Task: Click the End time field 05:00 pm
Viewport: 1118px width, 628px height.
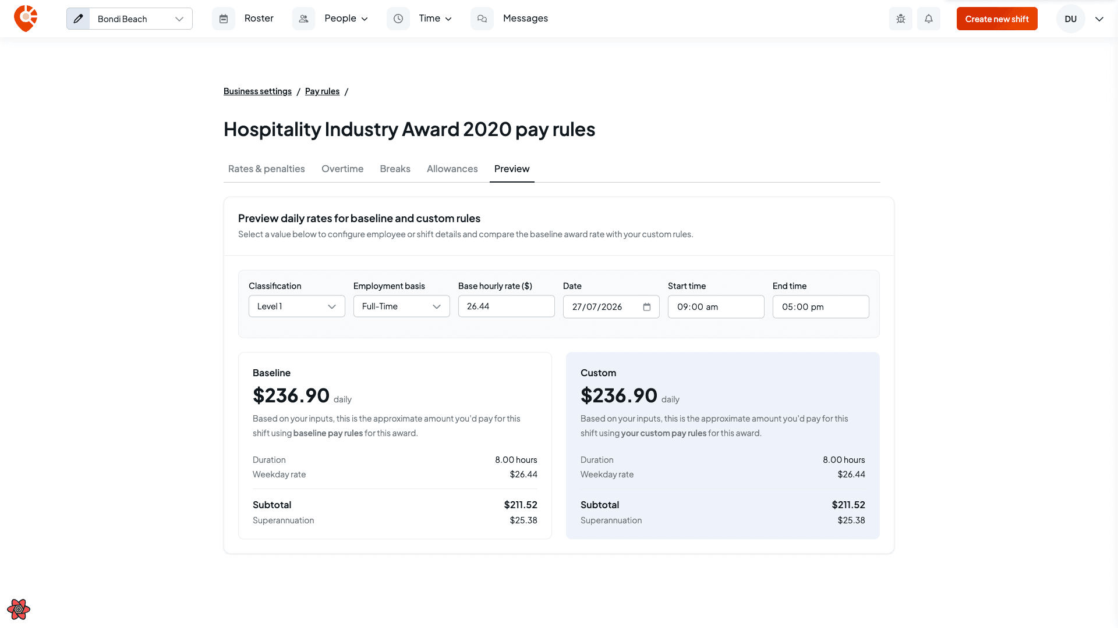Action: click(821, 306)
